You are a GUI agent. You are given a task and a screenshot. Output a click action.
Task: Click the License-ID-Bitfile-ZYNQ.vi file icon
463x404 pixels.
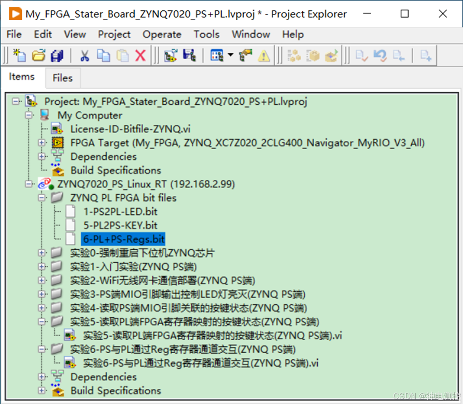pos(57,129)
